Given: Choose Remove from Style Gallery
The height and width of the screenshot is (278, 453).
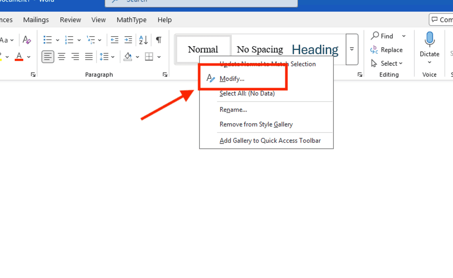Looking at the screenshot, I should click(x=266, y=124).
